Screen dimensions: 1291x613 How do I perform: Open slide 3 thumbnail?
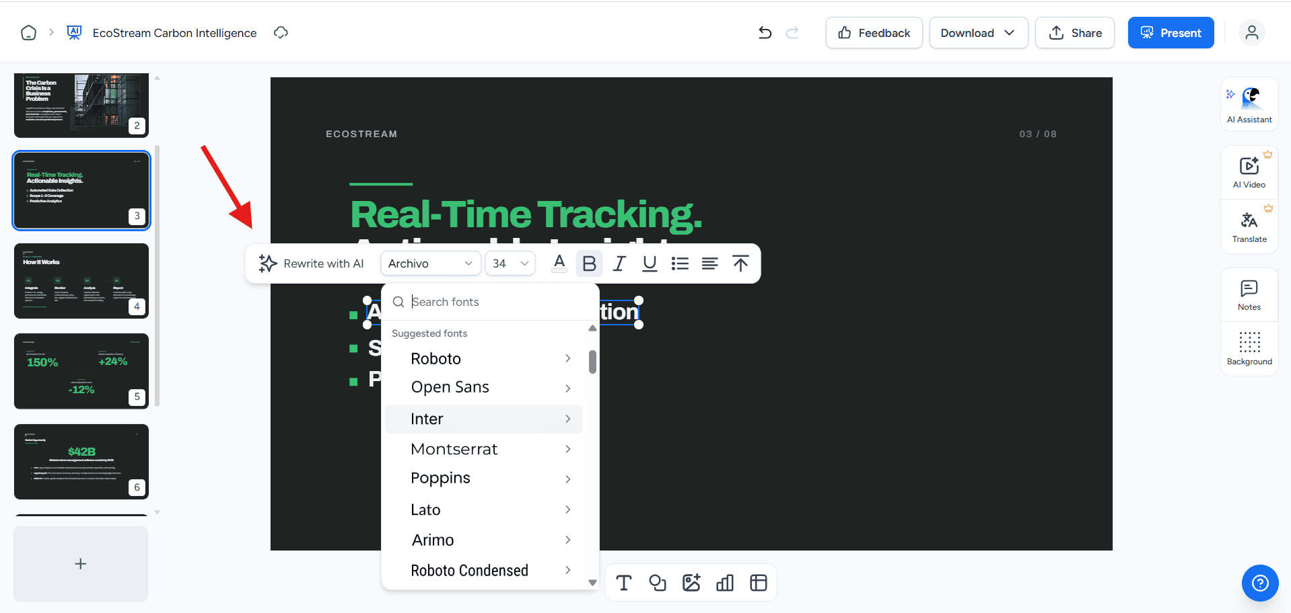pos(81,191)
